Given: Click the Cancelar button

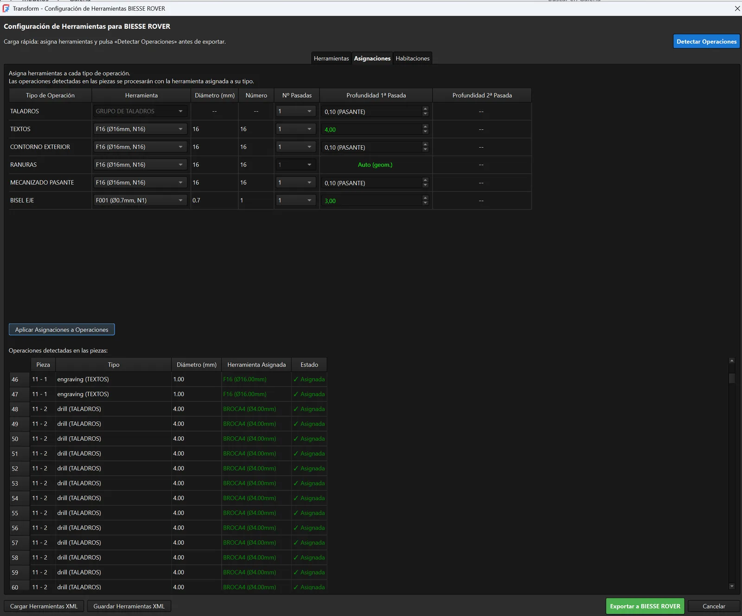Looking at the screenshot, I should [714, 606].
